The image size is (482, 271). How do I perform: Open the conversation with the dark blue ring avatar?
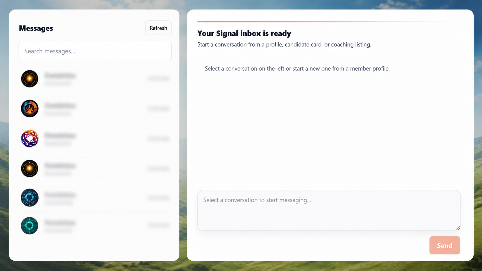point(95,198)
